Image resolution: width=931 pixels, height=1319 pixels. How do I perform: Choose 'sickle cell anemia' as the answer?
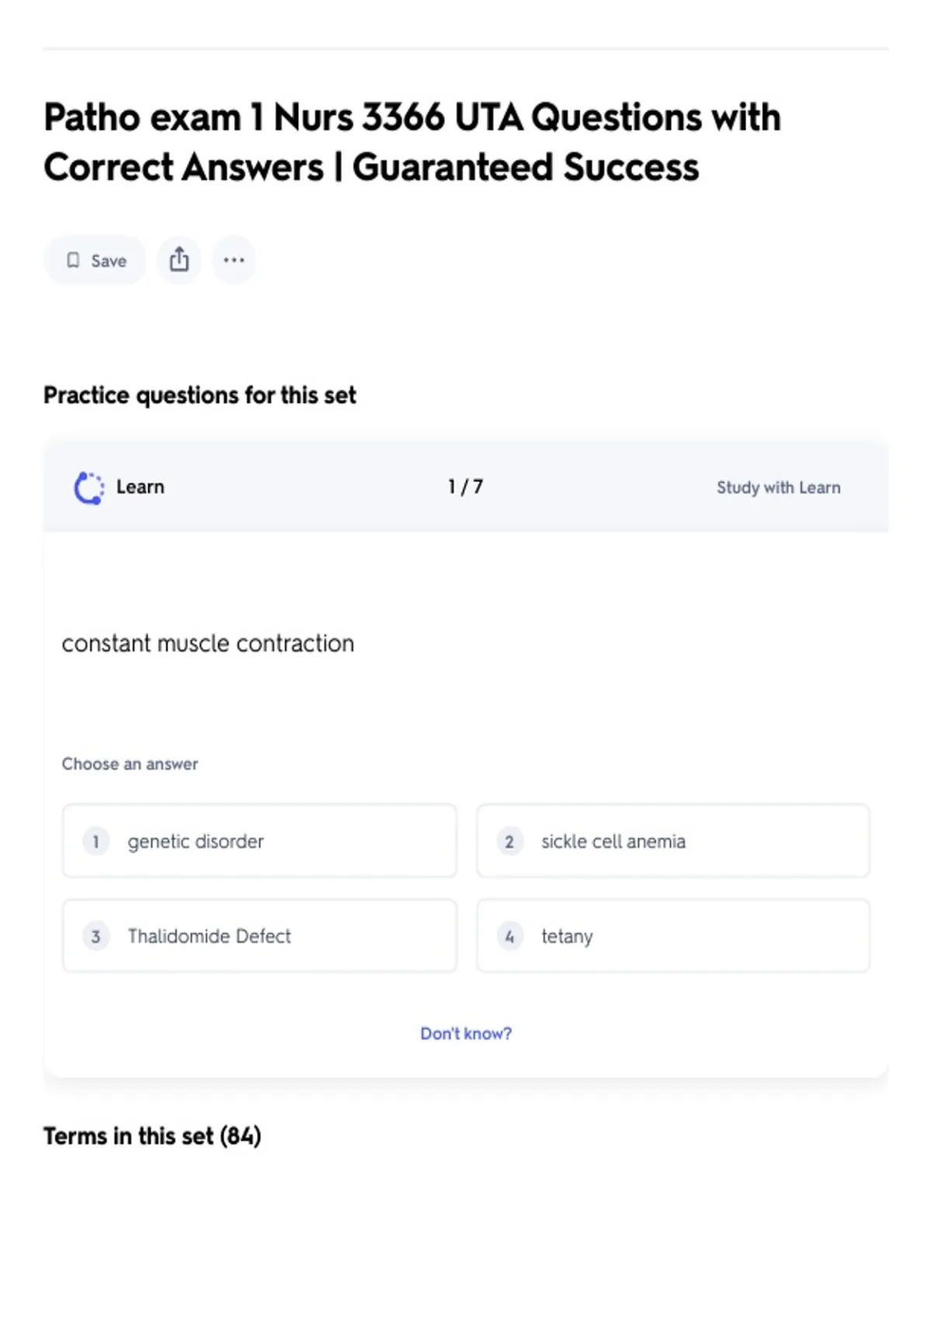pos(673,842)
